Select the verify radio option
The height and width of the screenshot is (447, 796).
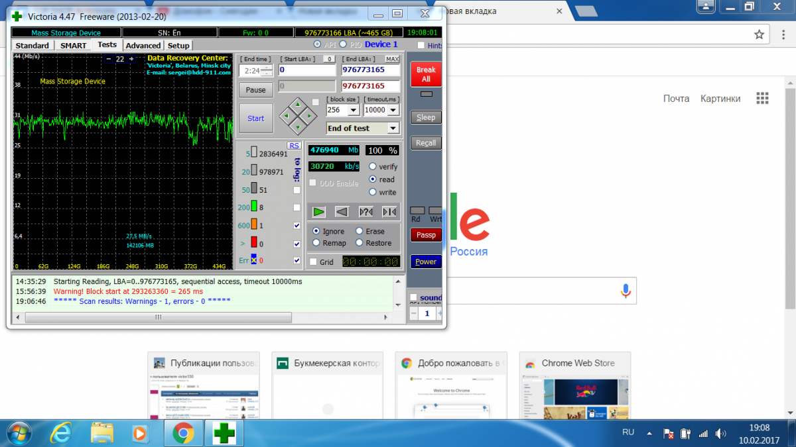click(373, 167)
